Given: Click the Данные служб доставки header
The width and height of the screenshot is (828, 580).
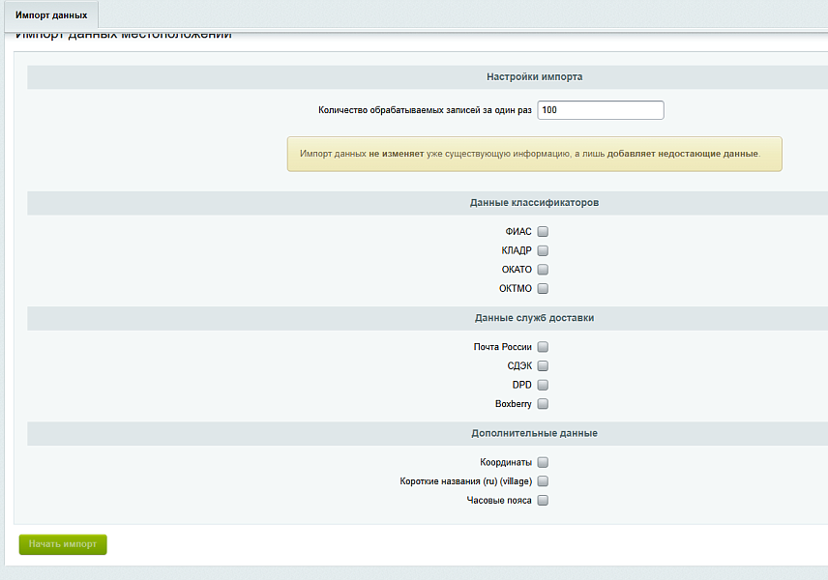Looking at the screenshot, I should [534, 318].
